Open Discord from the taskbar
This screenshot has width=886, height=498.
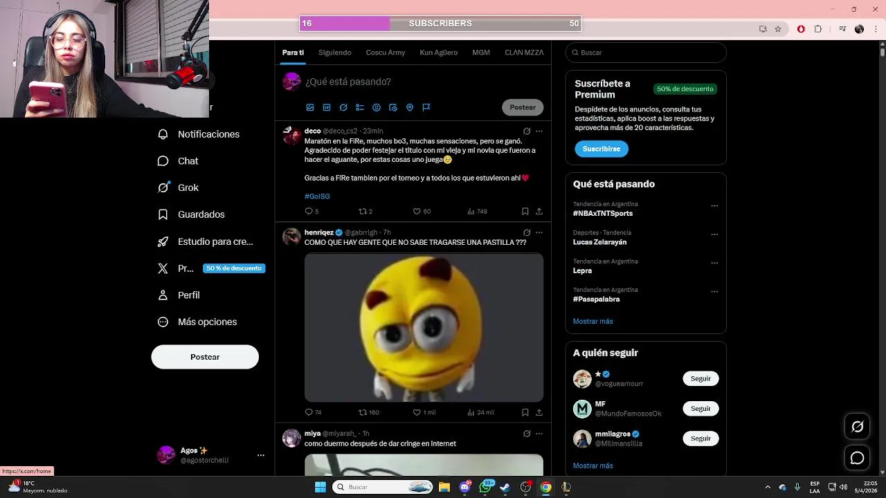[x=465, y=487]
